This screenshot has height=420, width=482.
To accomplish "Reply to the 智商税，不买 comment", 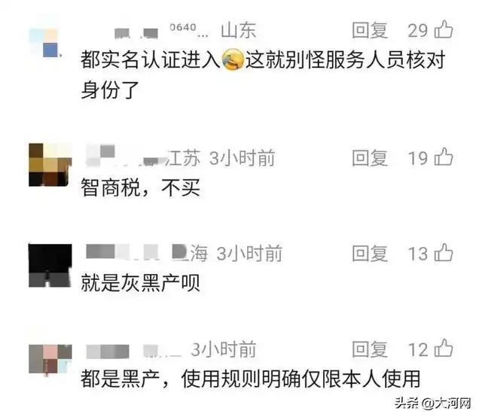I will point(370,158).
